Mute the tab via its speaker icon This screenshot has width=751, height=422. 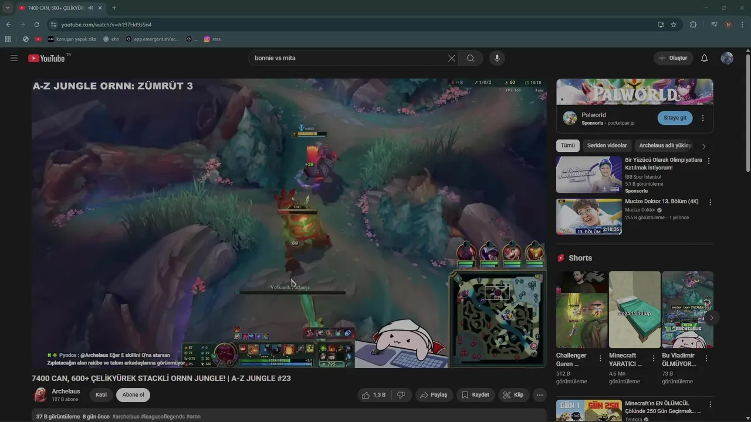coord(91,8)
